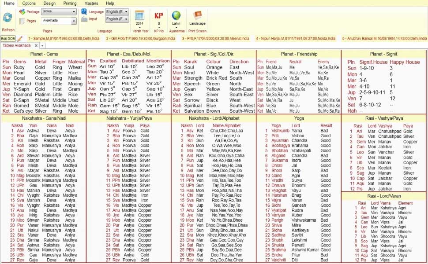This screenshot has height=264, width=428.
Task: Click the Y-Saph gem cell
Action: click(x=21, y=89)
